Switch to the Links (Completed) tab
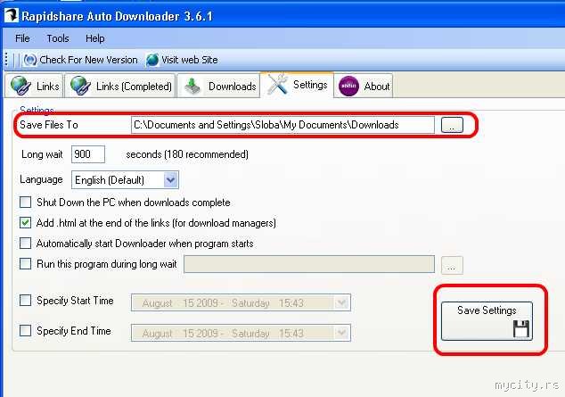Image resolution: width=565 pixels, height=397 pixels. pyautogui.click(x=120, y=86)
